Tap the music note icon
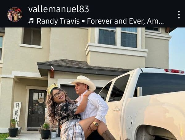Image resolution: width=185 pixels, height=140 pixels. (x=31, y=21)
